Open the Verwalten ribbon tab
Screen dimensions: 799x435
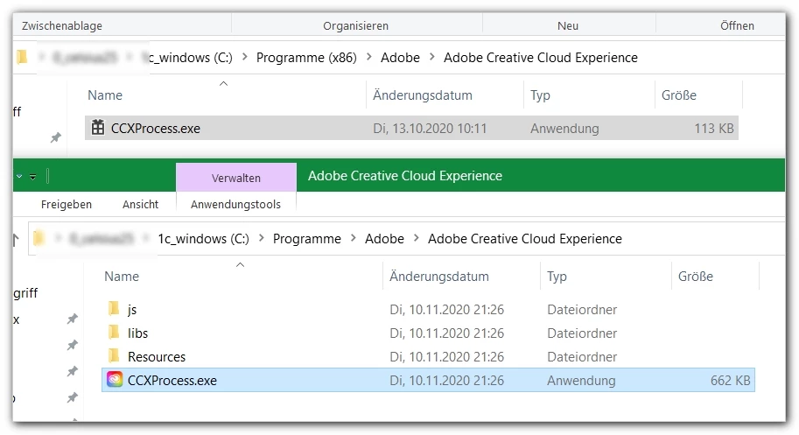[x=236, y=178]
